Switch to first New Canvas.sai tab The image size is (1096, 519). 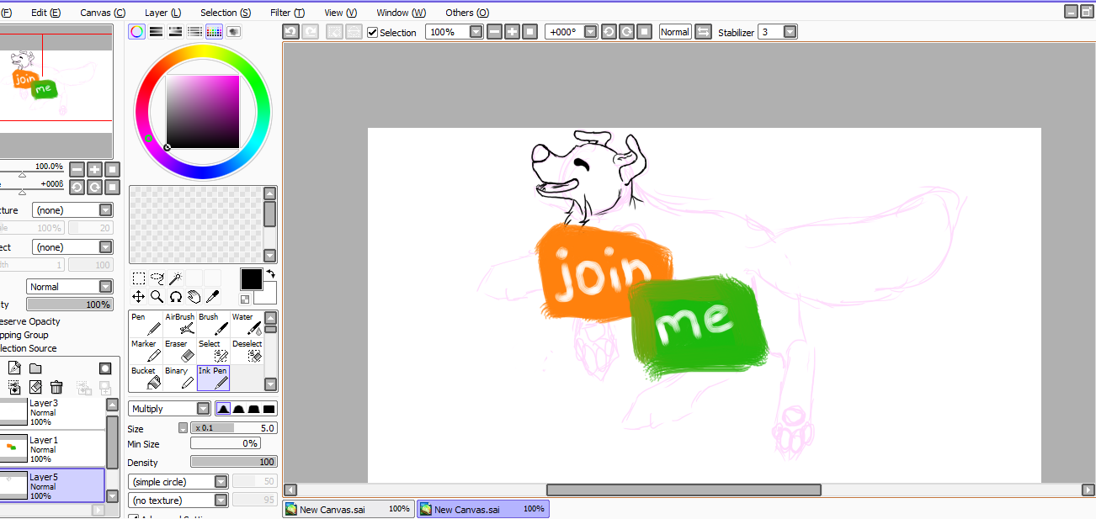[x=348, y=509]
